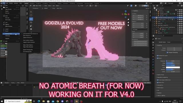Open File Explorer from the taskbar
183x103 pixels.
click(43, 101)
